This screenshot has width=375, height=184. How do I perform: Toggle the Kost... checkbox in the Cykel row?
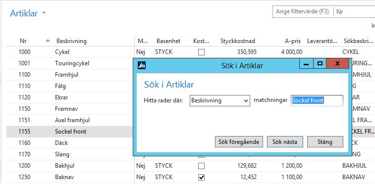tap(202, 52)
